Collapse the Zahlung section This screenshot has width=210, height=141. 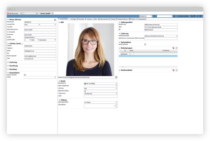[59, 100]
